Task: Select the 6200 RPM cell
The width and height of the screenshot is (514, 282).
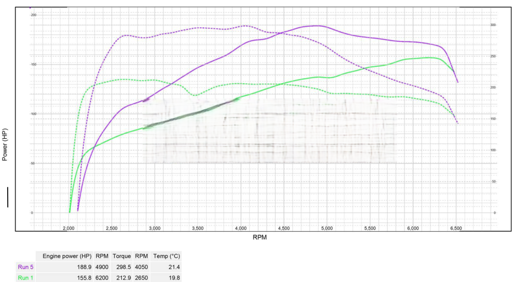Action: pyautogui.click(x=102, y=278)
